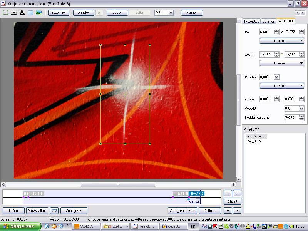Click the Annuler button
Screen dimensions: 308x231
point(84,13)
